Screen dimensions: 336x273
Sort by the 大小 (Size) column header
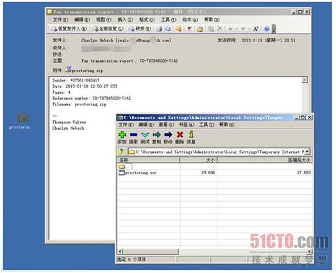point(198,160)
